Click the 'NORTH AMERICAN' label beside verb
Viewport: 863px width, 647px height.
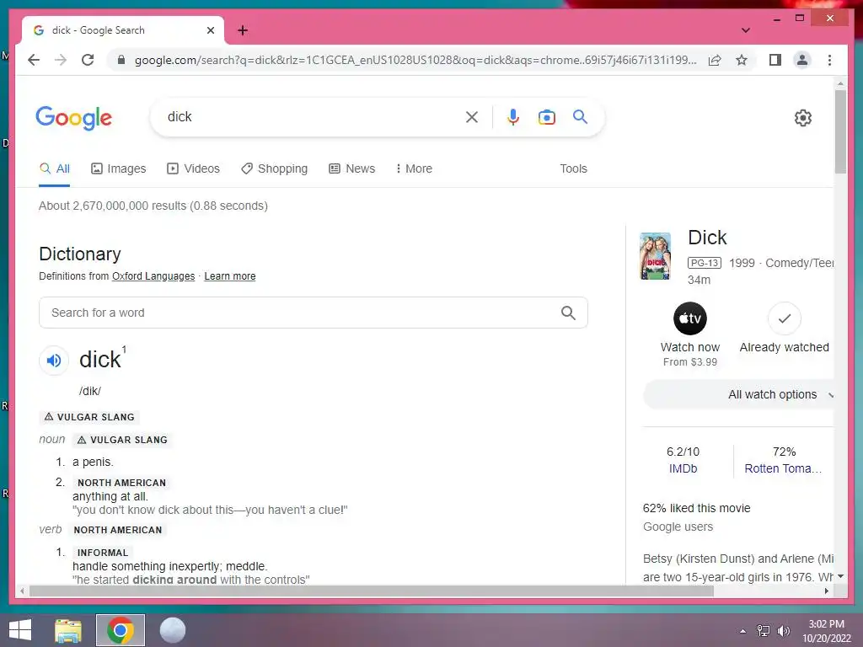coord(118,530)
